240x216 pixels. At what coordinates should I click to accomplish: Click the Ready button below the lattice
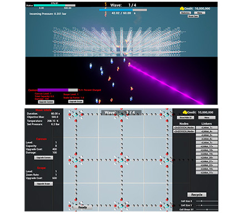point(82,207)
